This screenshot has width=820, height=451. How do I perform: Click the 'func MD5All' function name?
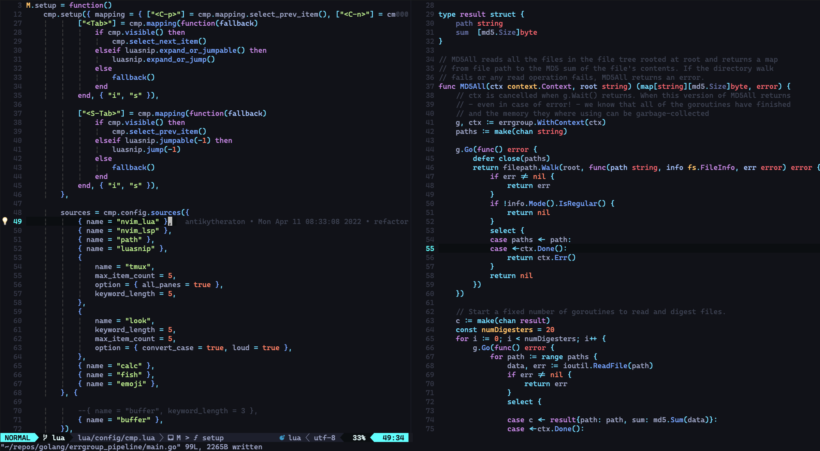click(x=473, y=86)
